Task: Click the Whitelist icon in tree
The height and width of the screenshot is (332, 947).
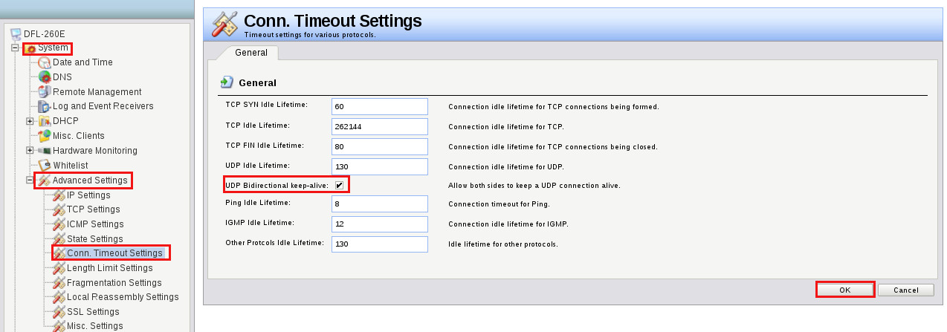Action: [x=45, y=165]
